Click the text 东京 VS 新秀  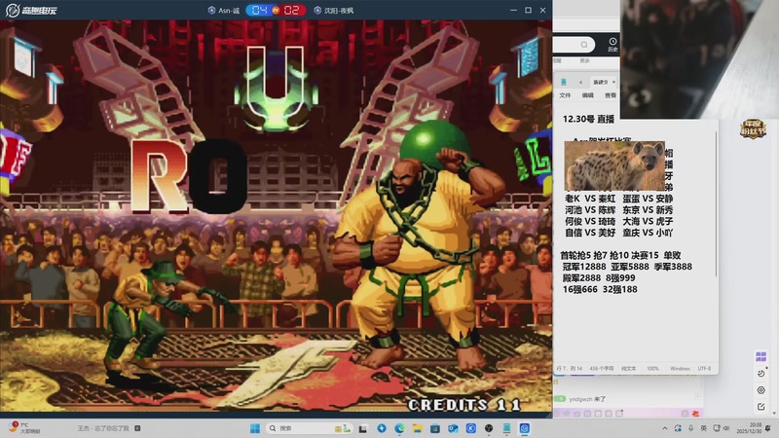648,210
